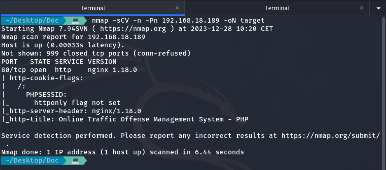Open the tab list dropdown arrow
The width and height of the screenshot is (386, 170).
(x=378, y=8)
